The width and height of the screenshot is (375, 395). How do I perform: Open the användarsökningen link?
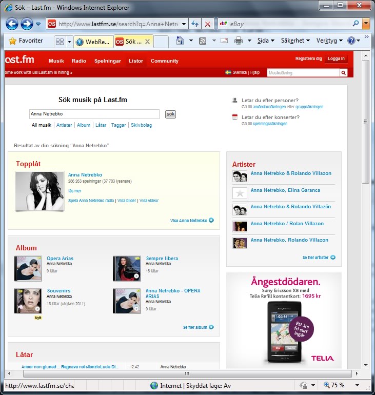click(x=269, y=107)
